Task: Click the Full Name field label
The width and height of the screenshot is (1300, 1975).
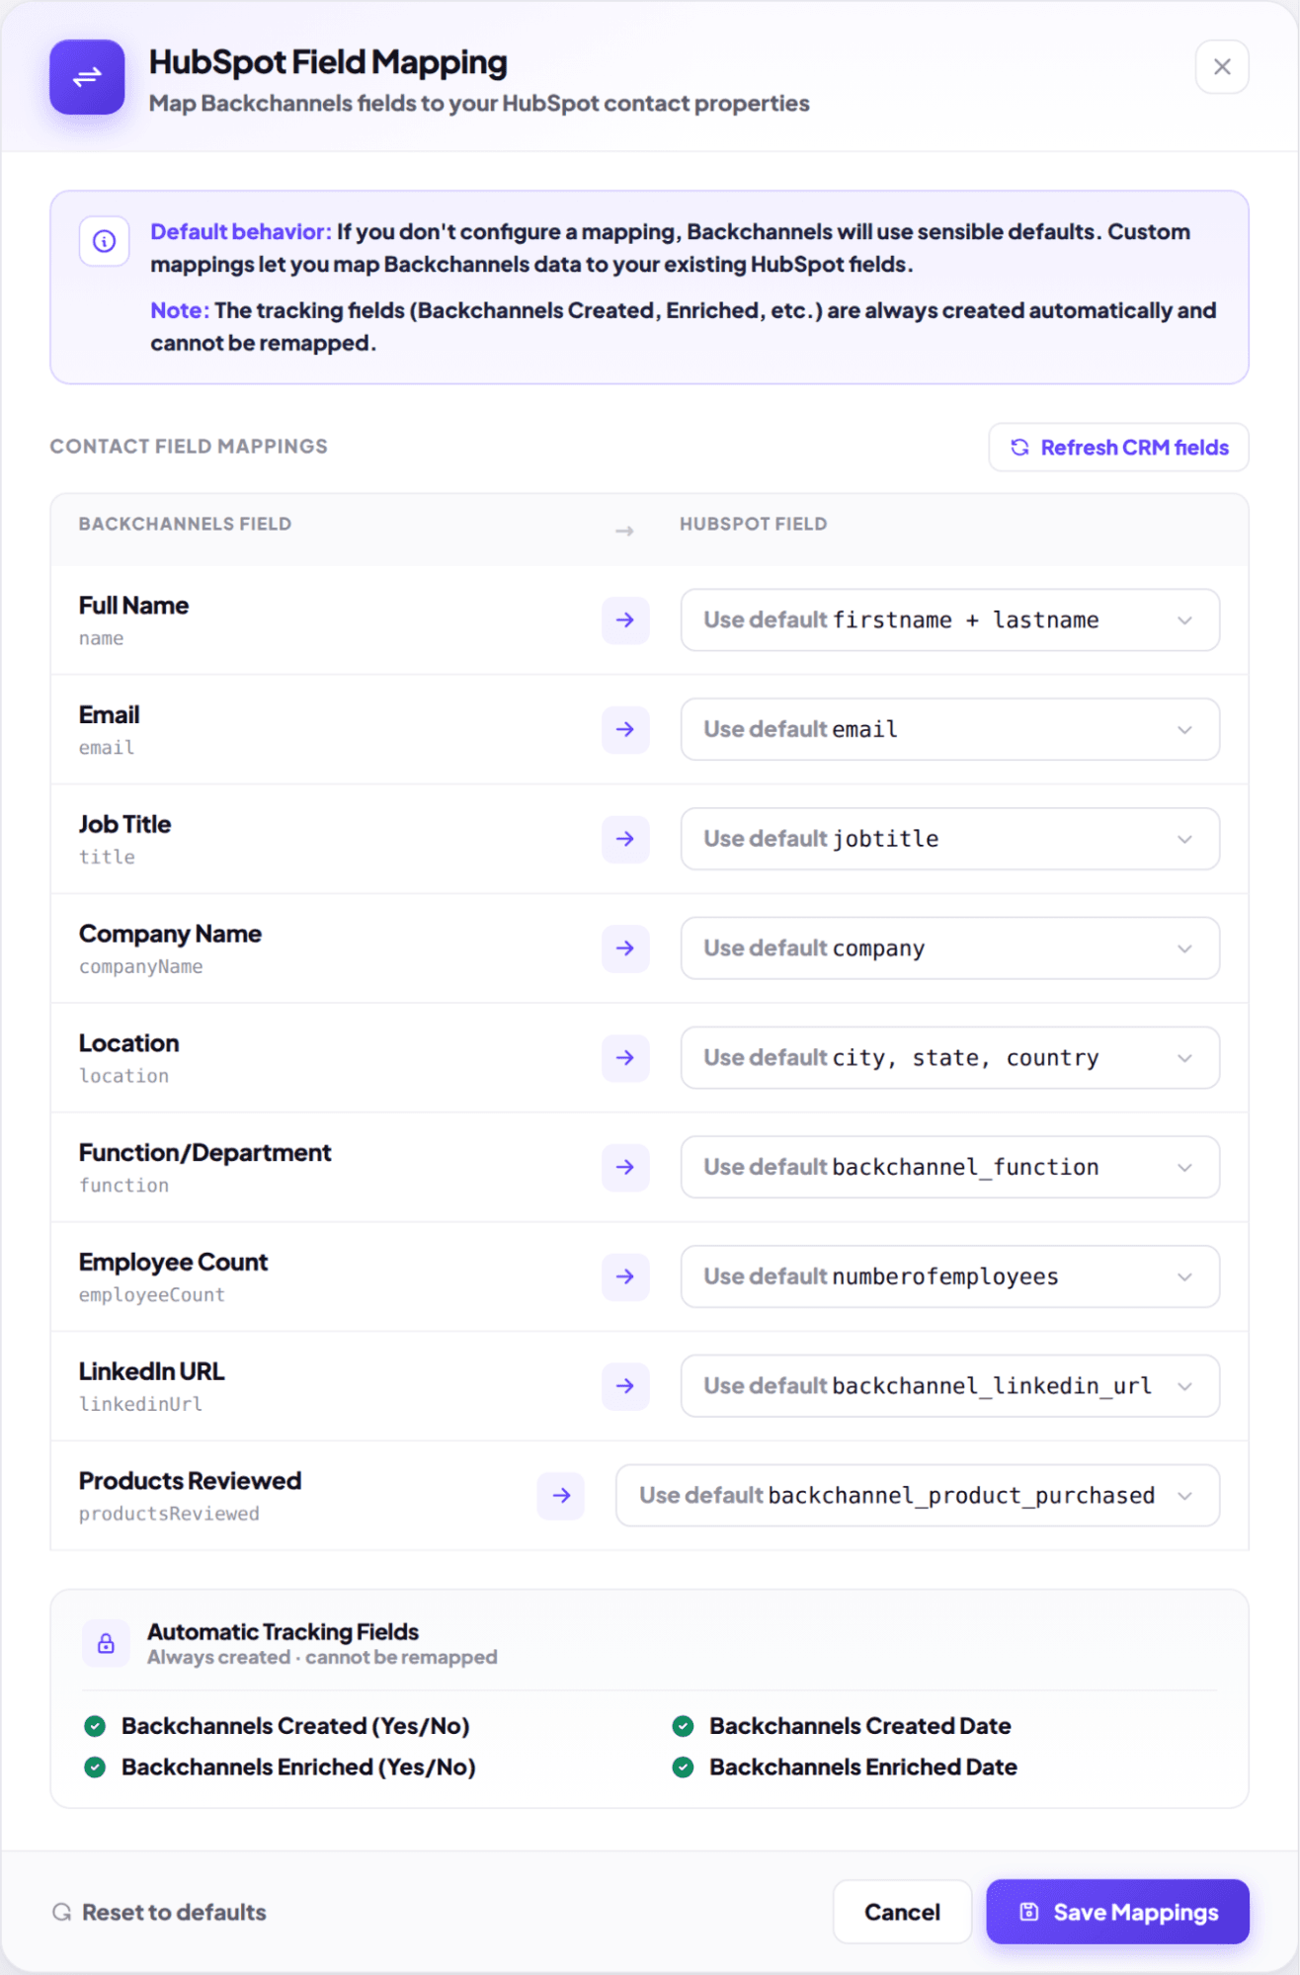Action: click(133, 606)
